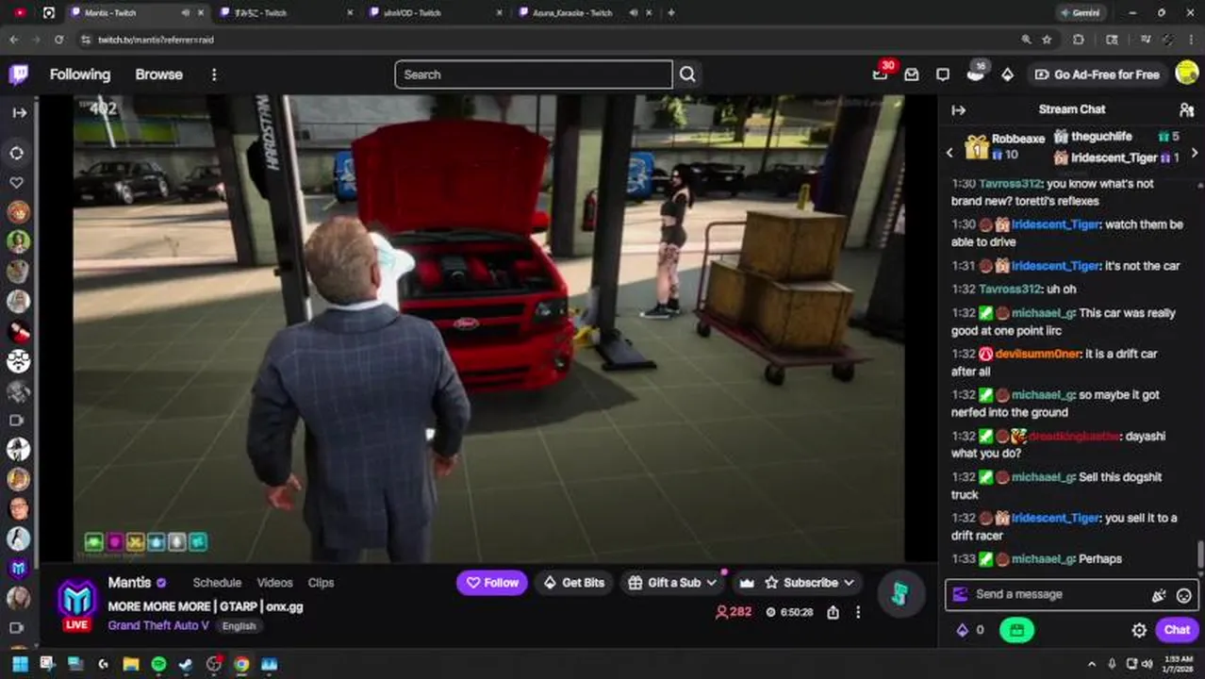Open the channel Videos tab
The height and width of the screenshot is (679, 1205).
[x=274, y=583]
